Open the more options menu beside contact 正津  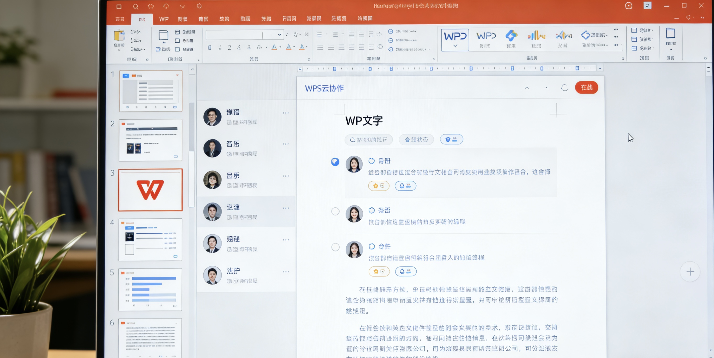pyautogui.click(x=286, y=208)
